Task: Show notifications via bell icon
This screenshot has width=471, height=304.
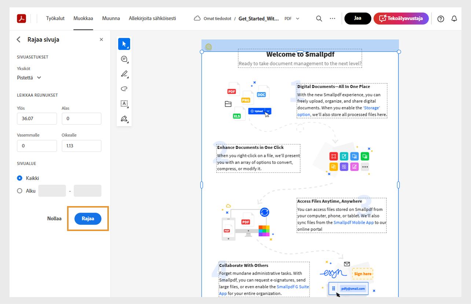Action: (x=454, y=19)
